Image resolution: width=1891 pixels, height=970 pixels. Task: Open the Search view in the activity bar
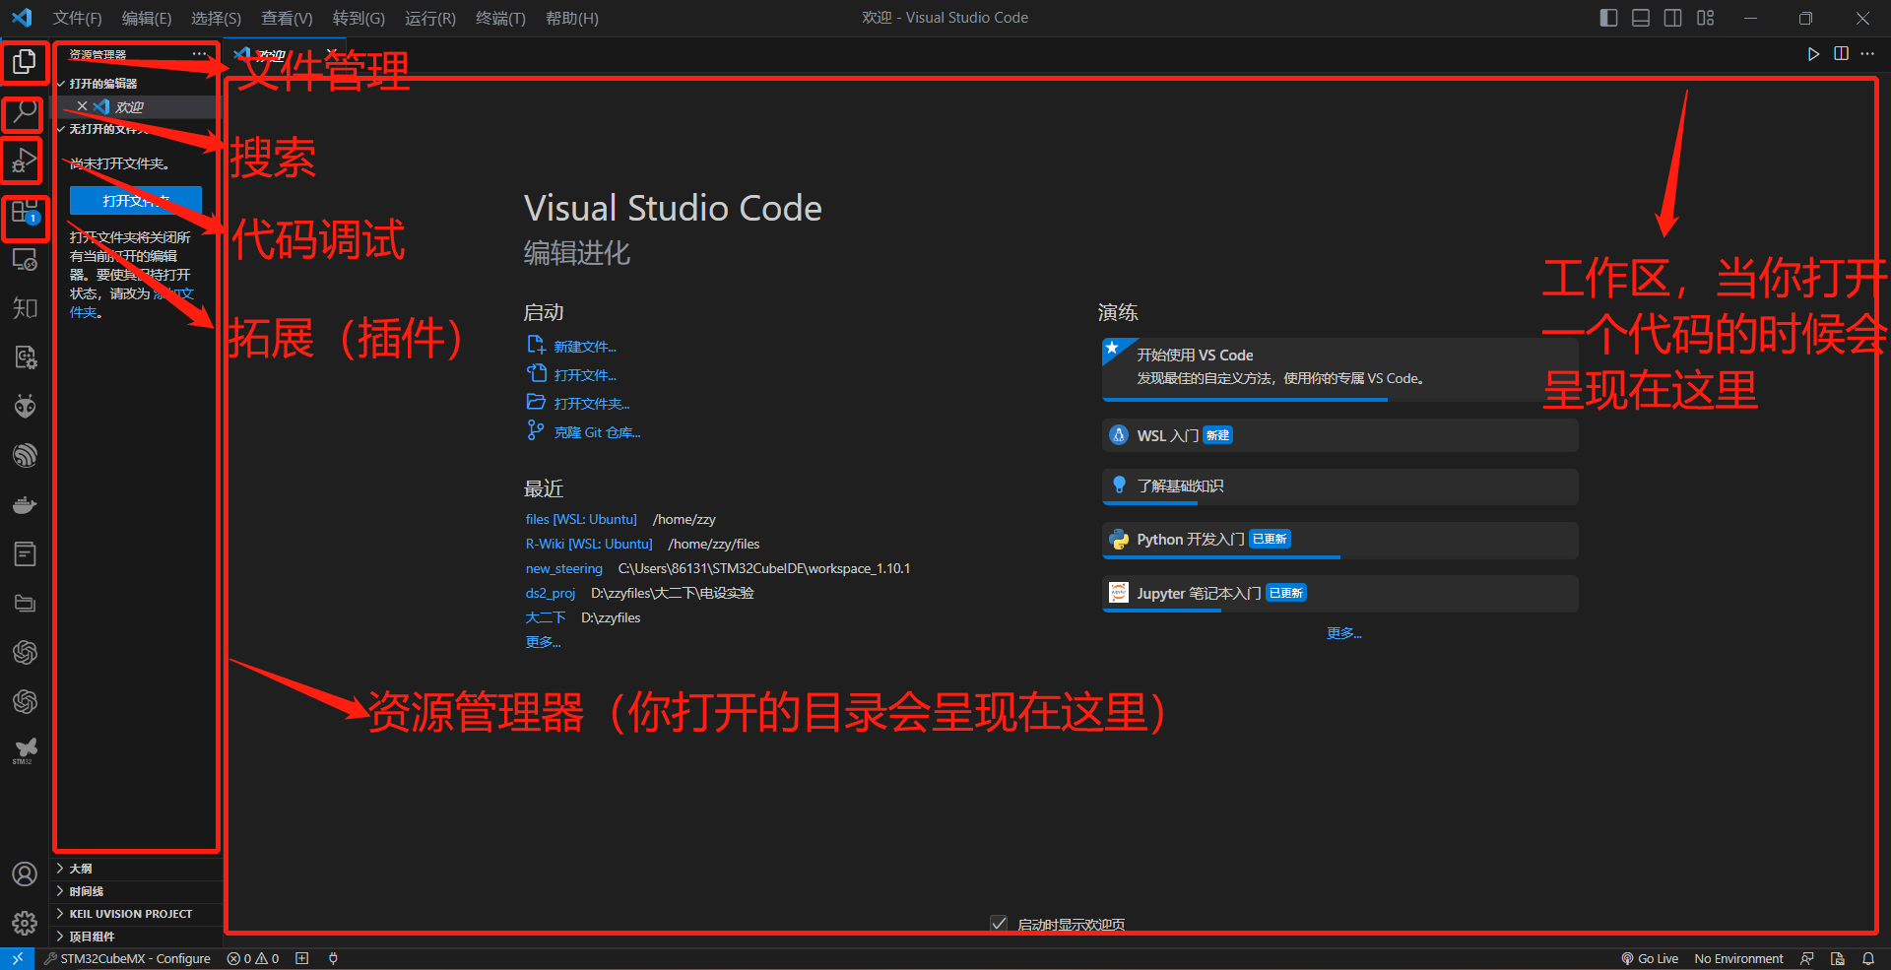tap(25, 113)
